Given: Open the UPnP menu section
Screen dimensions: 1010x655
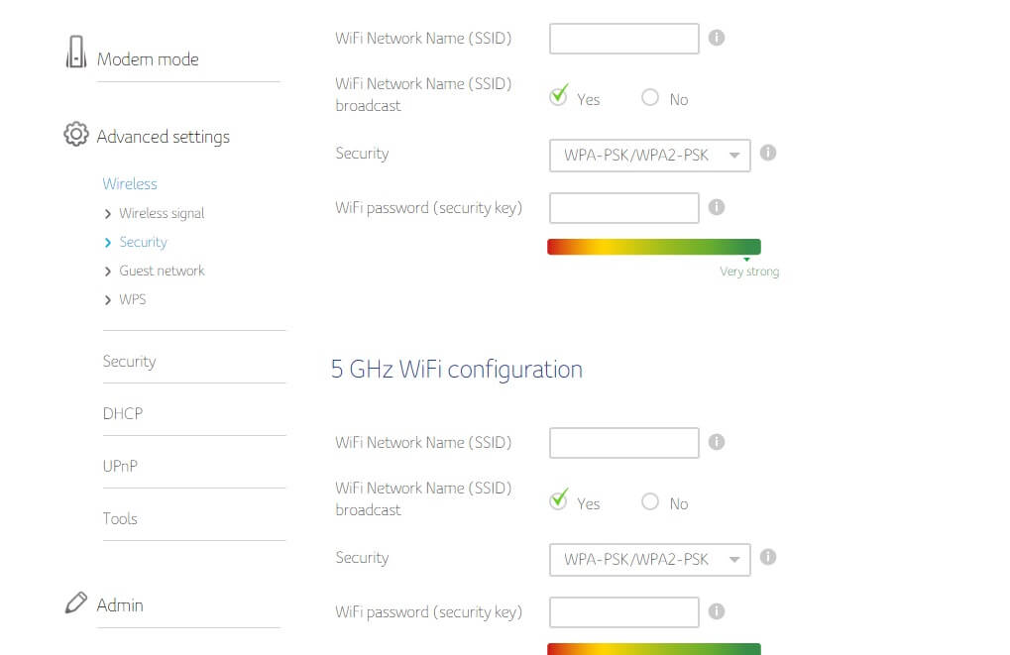Looking at the screenshot, I should point(120,466).
